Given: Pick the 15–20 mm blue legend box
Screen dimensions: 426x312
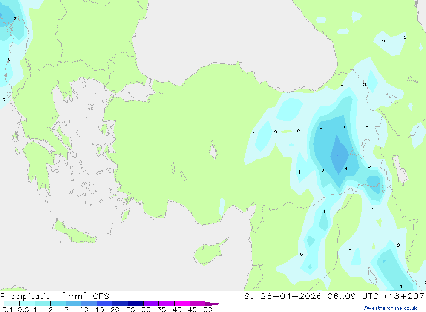Looking at the screenshot, I should click(105, 303).
